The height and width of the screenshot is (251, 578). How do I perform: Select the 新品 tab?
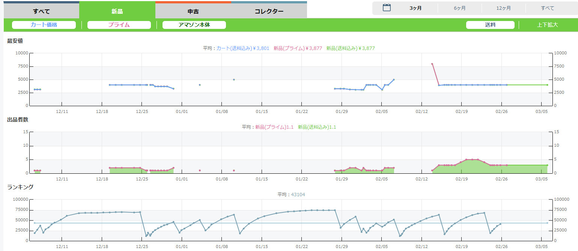pos(117,11)
